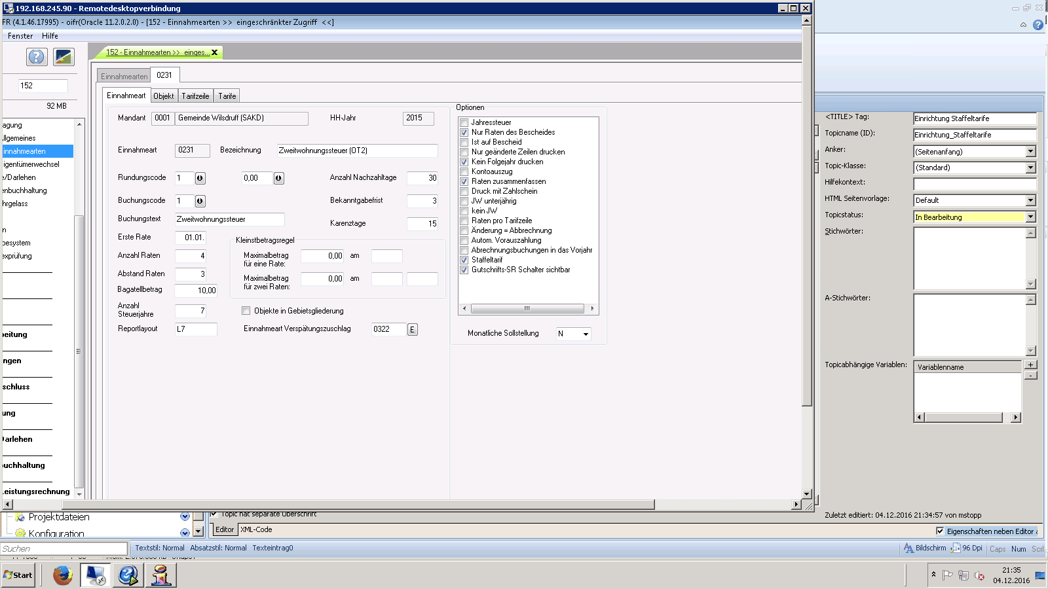Click the E button beside Verspätungszuschlag
This screenshot has width=1048, height=589.
coord(412,329)
